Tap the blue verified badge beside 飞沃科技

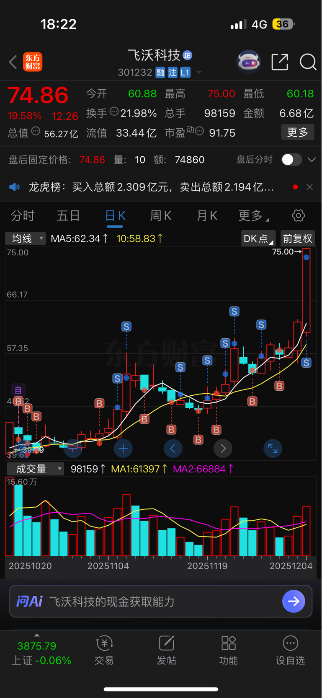tap(188, 55)
